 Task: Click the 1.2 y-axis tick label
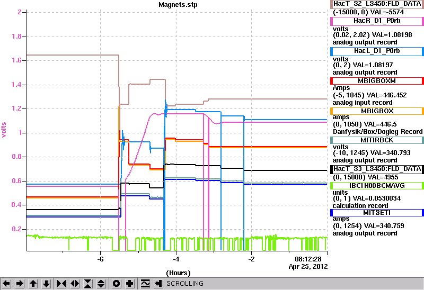(16, 109)
